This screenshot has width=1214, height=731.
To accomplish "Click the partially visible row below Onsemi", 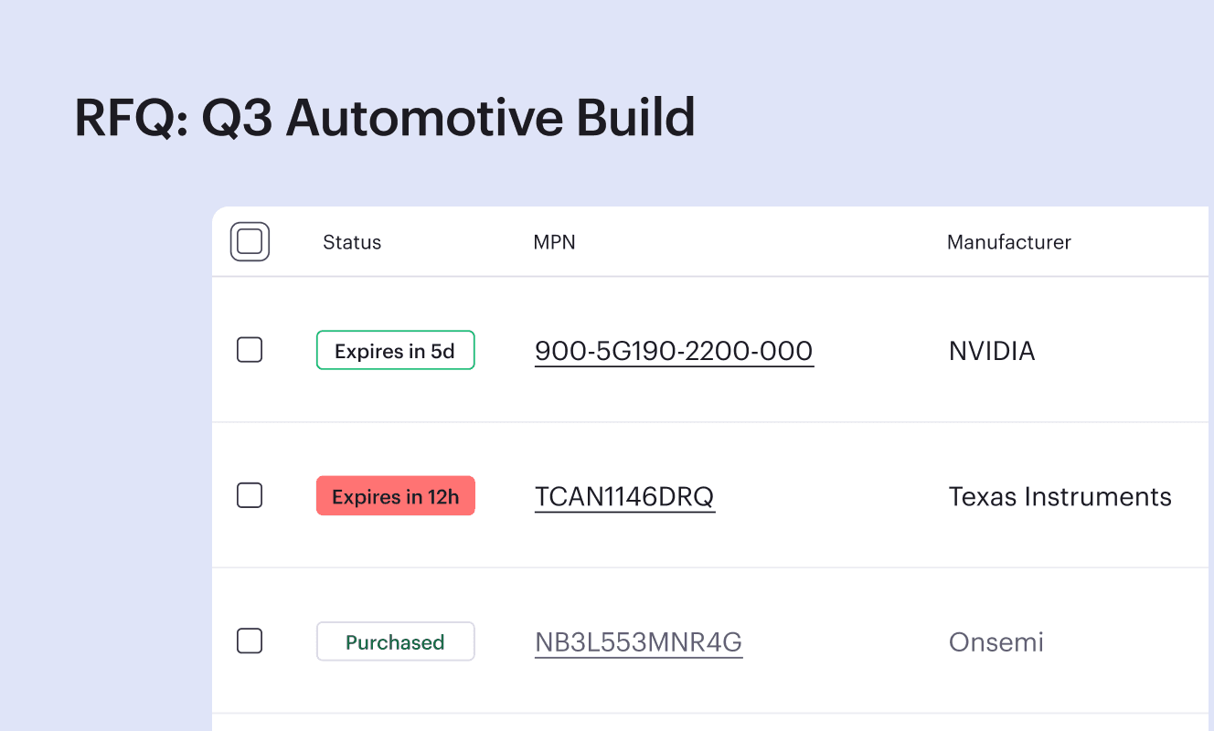I will [640, 723].
